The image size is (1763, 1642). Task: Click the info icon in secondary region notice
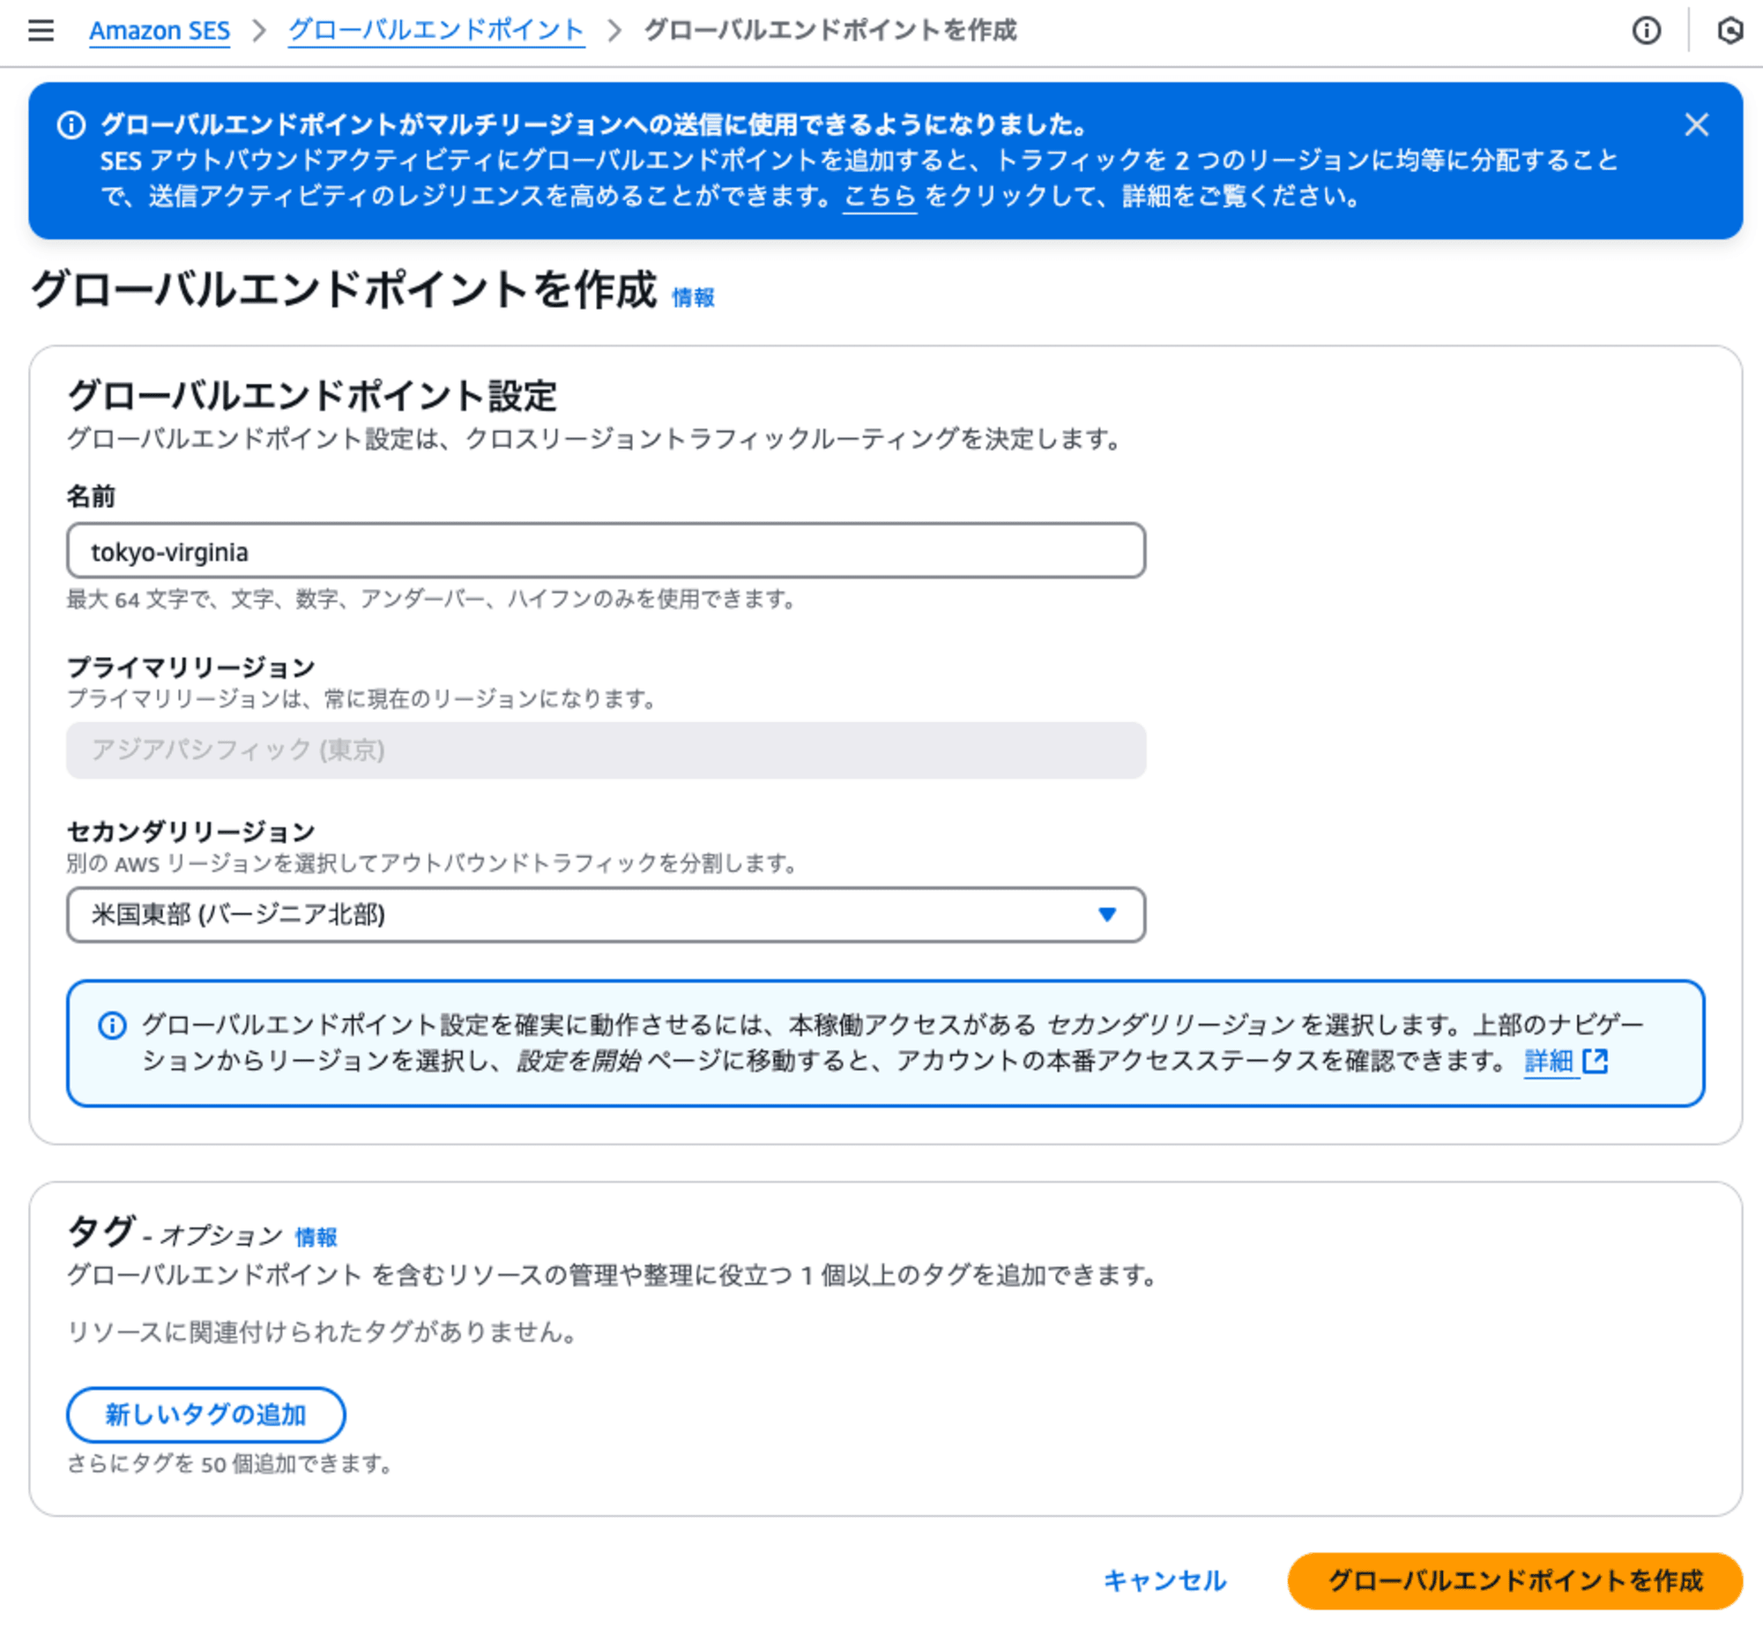[x=112, y=1025]
